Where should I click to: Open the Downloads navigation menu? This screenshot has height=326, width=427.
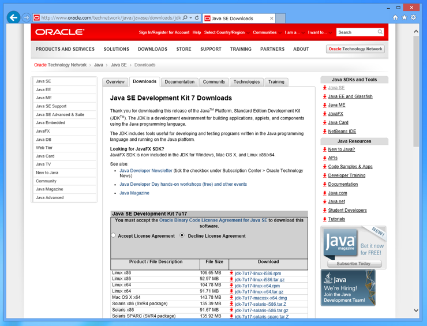click(152, 49)
